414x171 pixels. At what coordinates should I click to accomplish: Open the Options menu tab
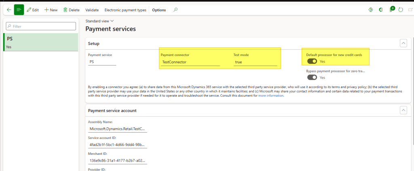[x=159, y=10]
